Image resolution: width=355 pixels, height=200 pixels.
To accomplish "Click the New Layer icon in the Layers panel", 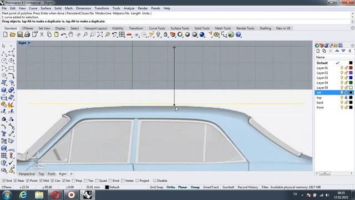I will pyautogui.click(x=318, y=51).
